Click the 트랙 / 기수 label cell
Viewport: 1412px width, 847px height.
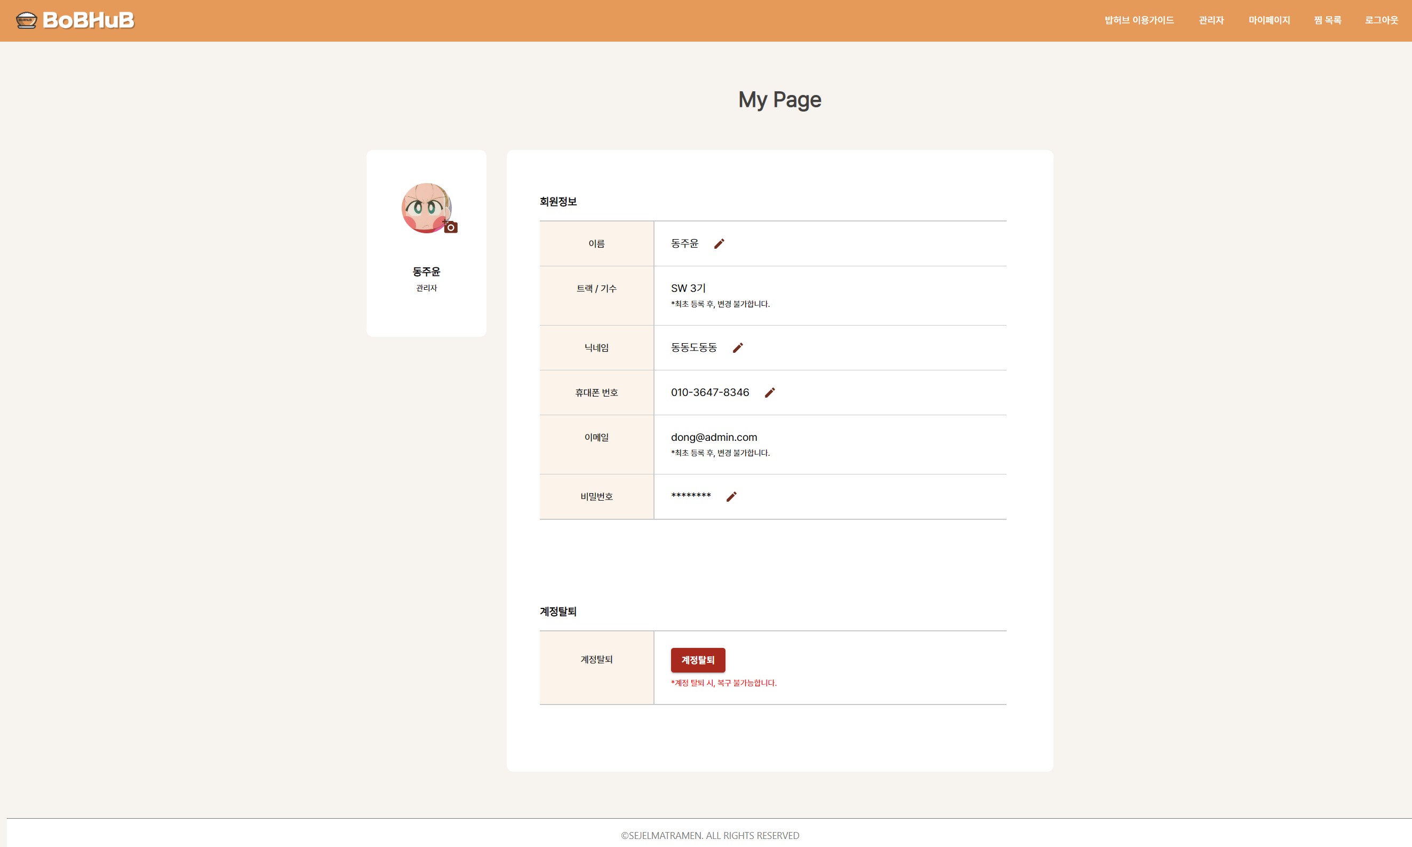(596, 296)
